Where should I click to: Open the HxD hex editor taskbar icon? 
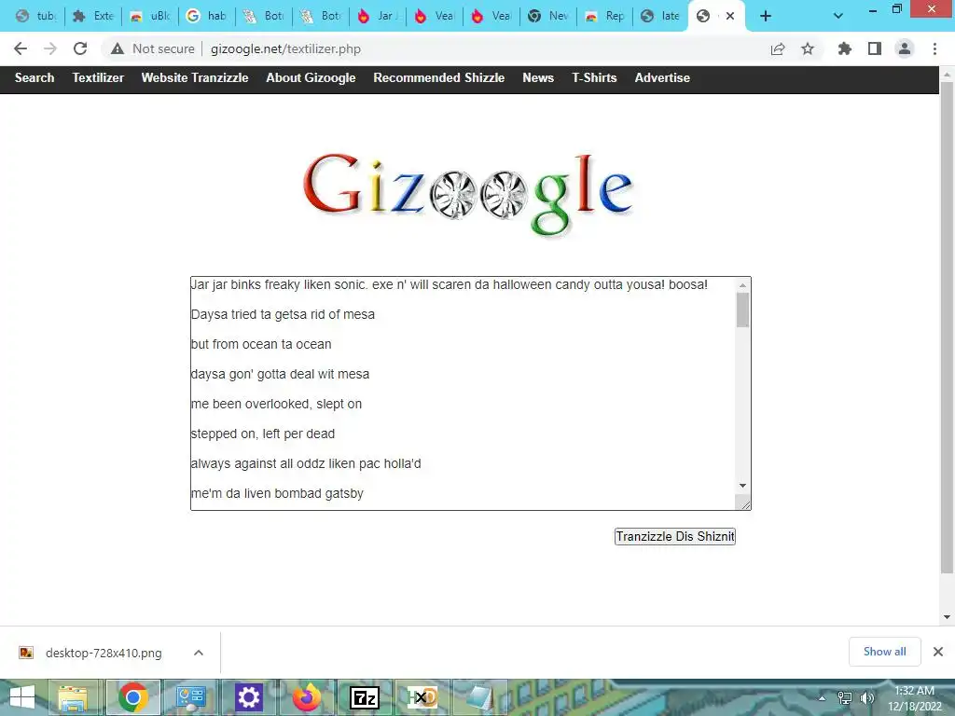tap(422, 697)
